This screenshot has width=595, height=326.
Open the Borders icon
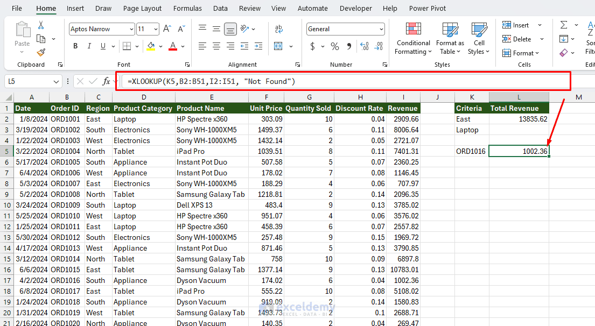(127, 46)
